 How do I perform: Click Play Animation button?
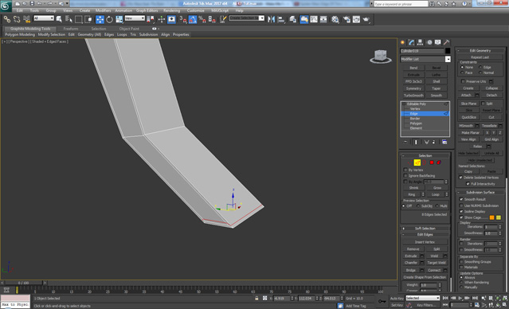pyautogui.click(x=460, y=298)
